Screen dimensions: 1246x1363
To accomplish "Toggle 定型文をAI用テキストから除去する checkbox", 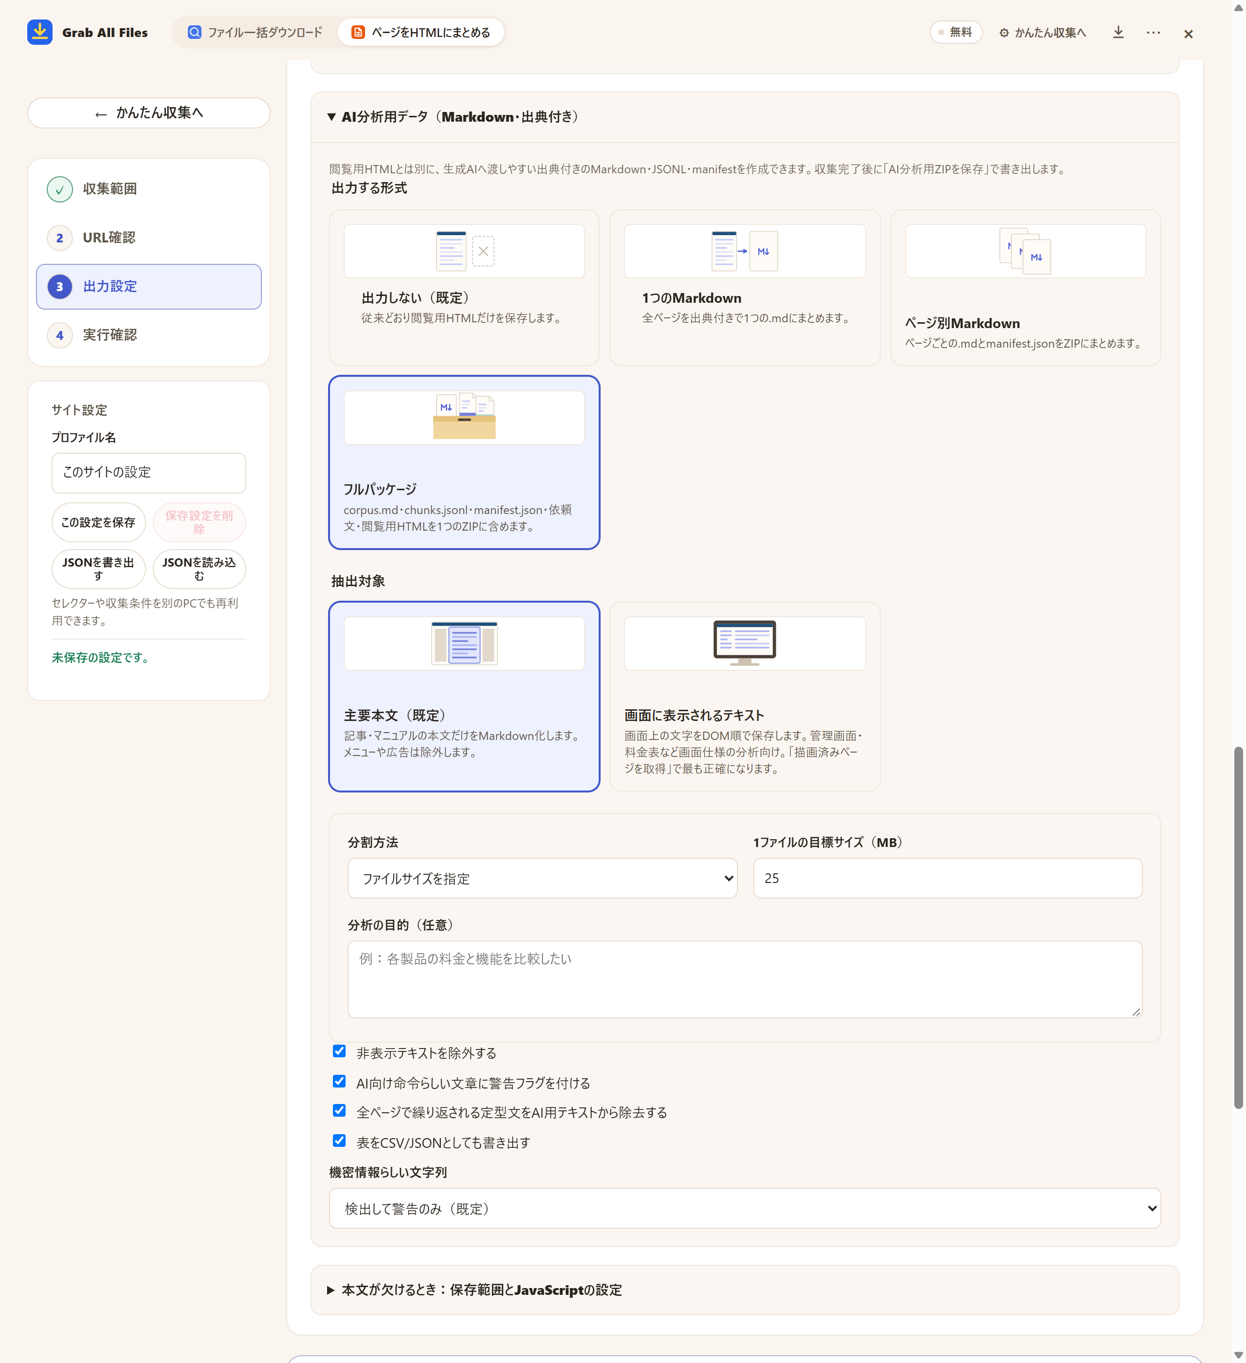I will (x=339, y=1111).
